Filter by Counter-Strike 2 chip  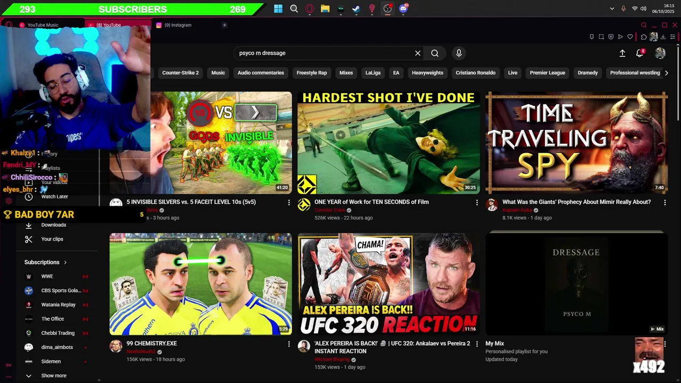(x=180, y=73)
